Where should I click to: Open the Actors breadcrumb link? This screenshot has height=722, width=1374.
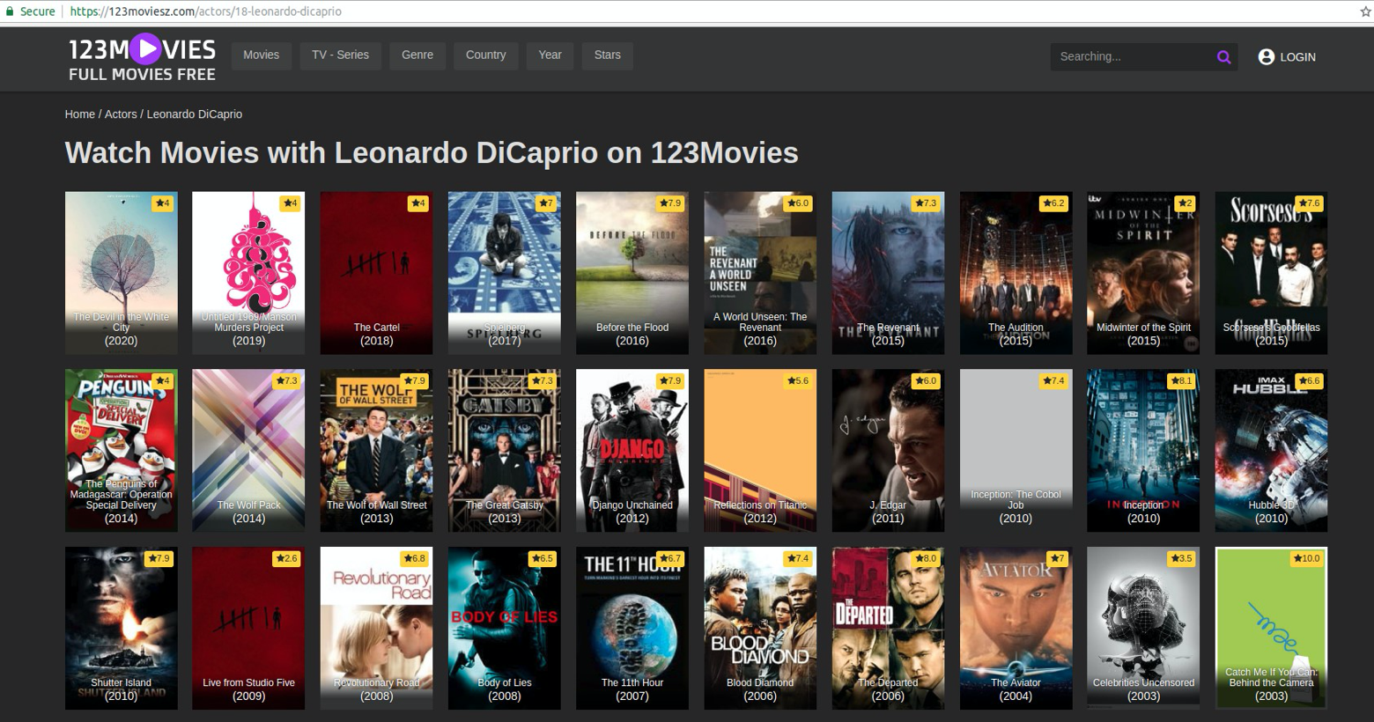pos(121,114)
